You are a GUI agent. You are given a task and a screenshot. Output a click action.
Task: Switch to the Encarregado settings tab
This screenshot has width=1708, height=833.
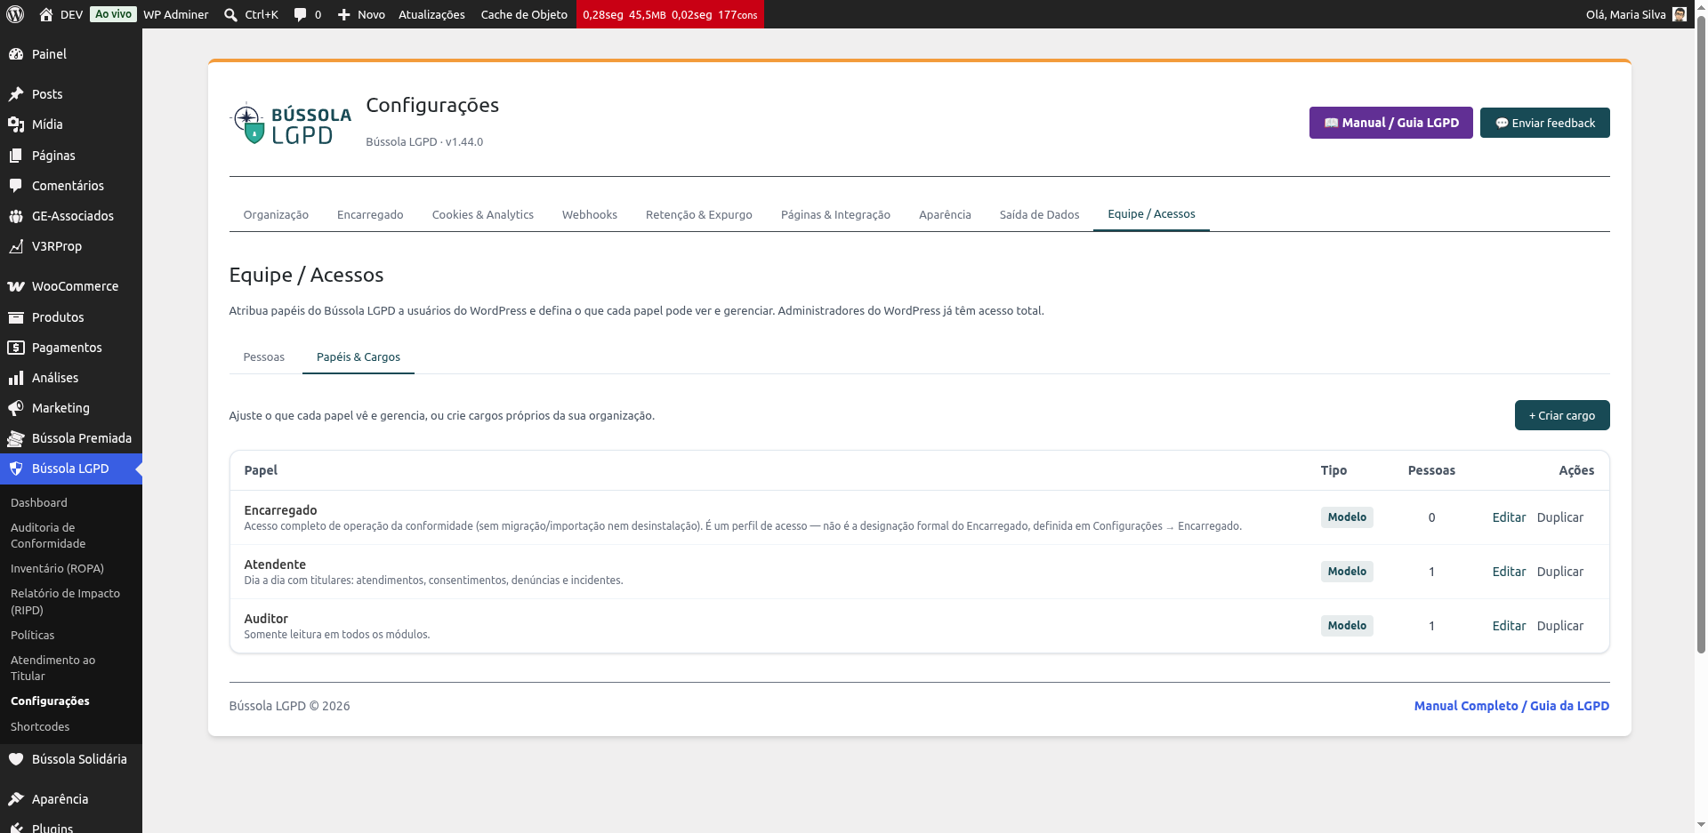tap(370, 215)
